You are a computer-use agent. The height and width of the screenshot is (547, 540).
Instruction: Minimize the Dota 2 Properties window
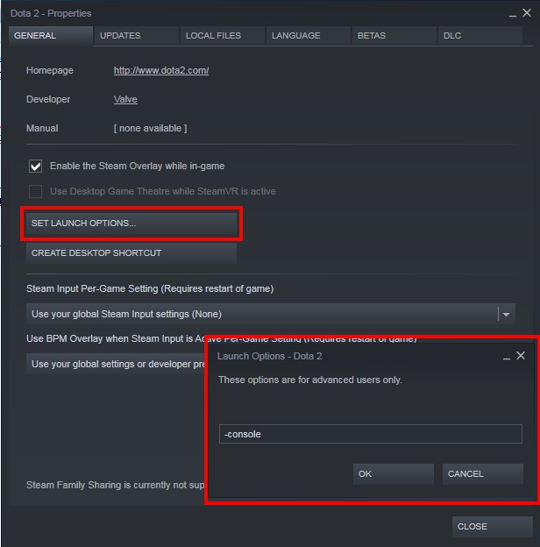[x=513, y=14]
